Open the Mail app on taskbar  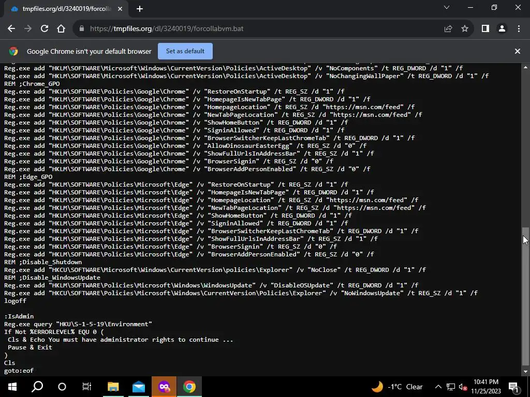(x=139, y=387)
